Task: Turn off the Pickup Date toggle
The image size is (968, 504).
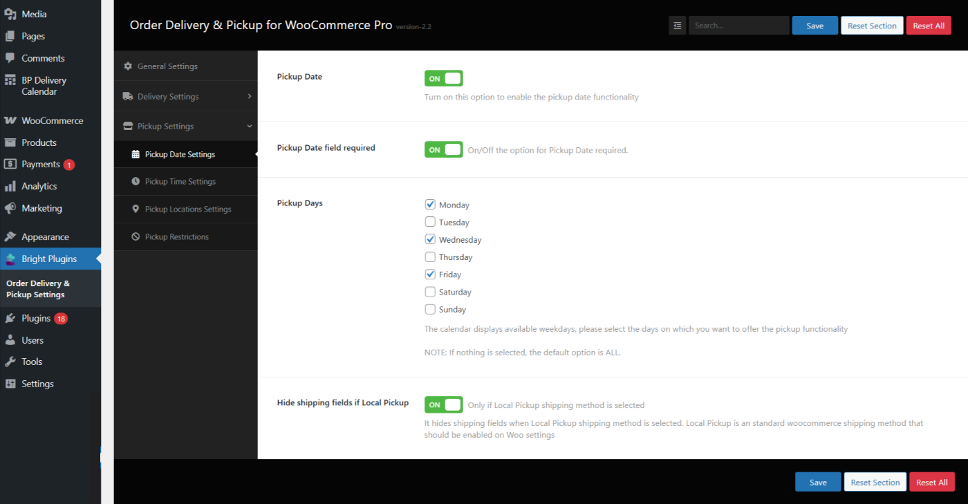Action: click(x=443, y=79)
